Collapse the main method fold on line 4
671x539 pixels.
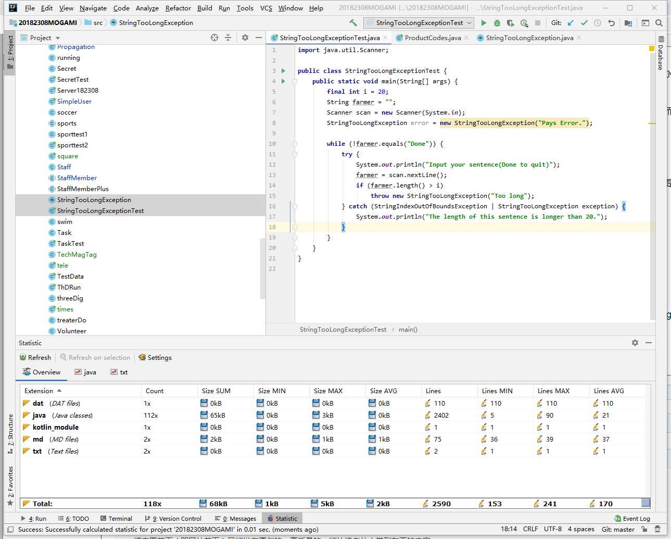295,81
